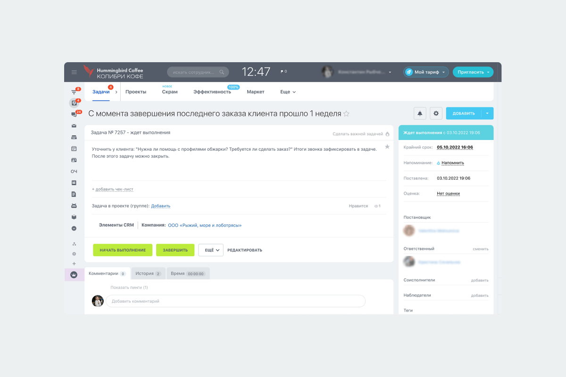Click the search employees field
The width and height of the screenshot is (566, 377).
[198, 72]
